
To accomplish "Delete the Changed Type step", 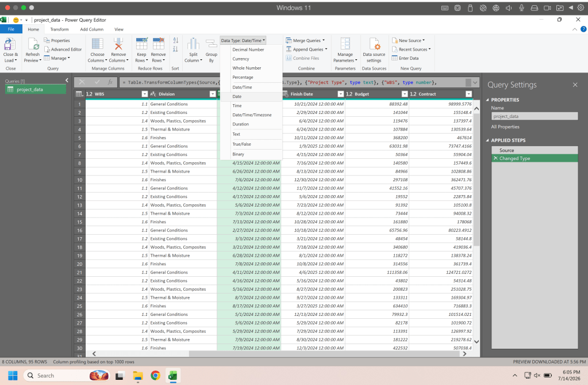I will (495, 158).
